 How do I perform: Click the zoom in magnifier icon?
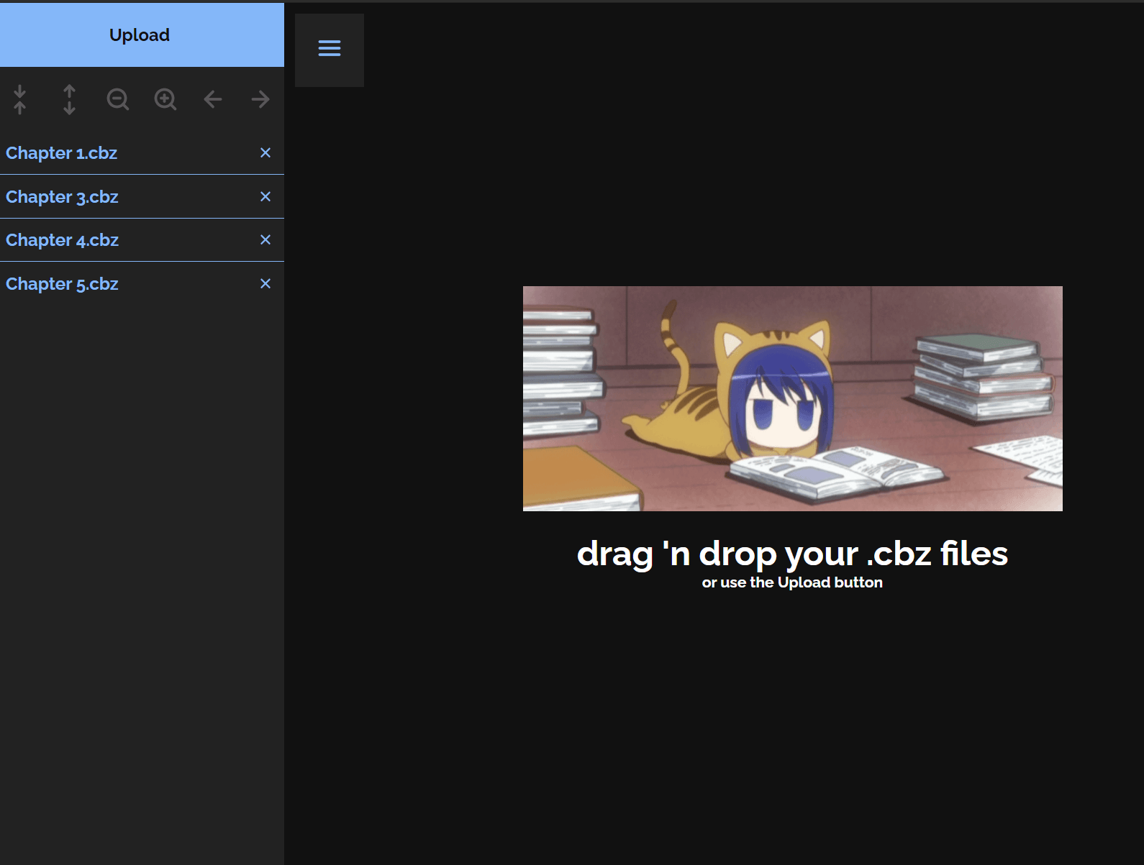[x=165, y=99]
